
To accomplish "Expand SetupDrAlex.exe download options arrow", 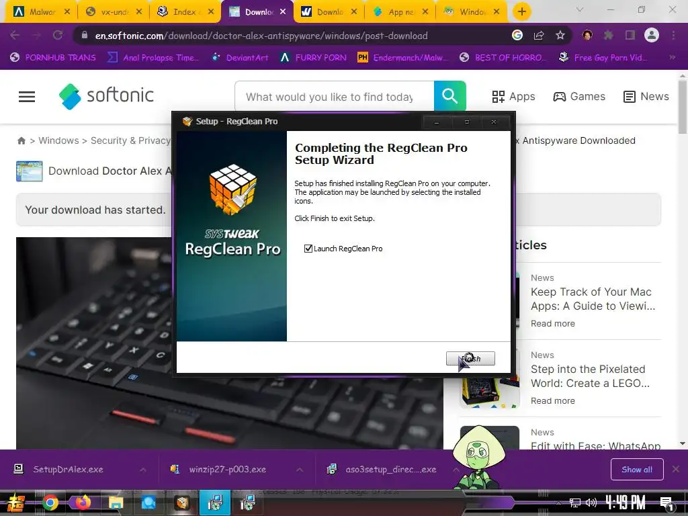I will (143, 470).
